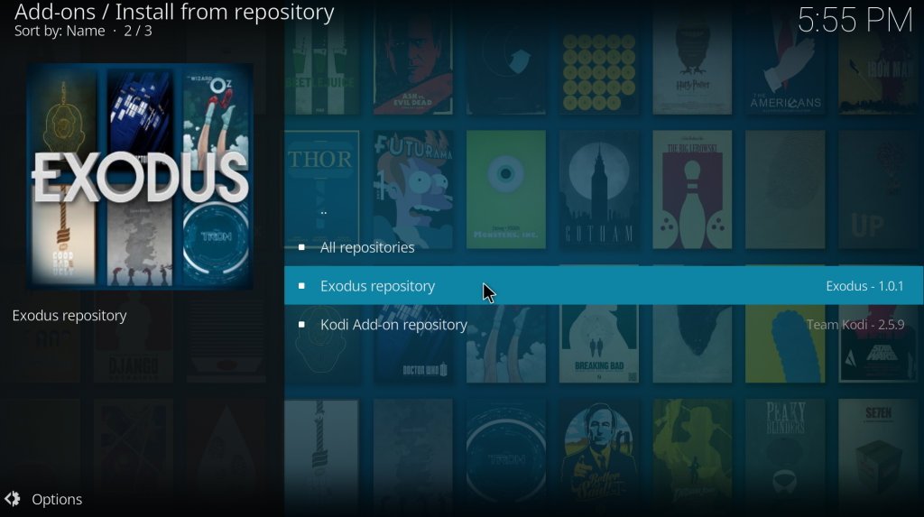Open the Exodus repository list item

pyautogui.click(x=604, y=285)
